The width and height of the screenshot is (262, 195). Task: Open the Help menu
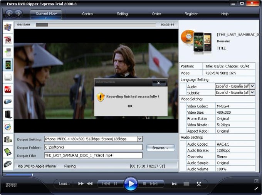click(x=225, y=14)
